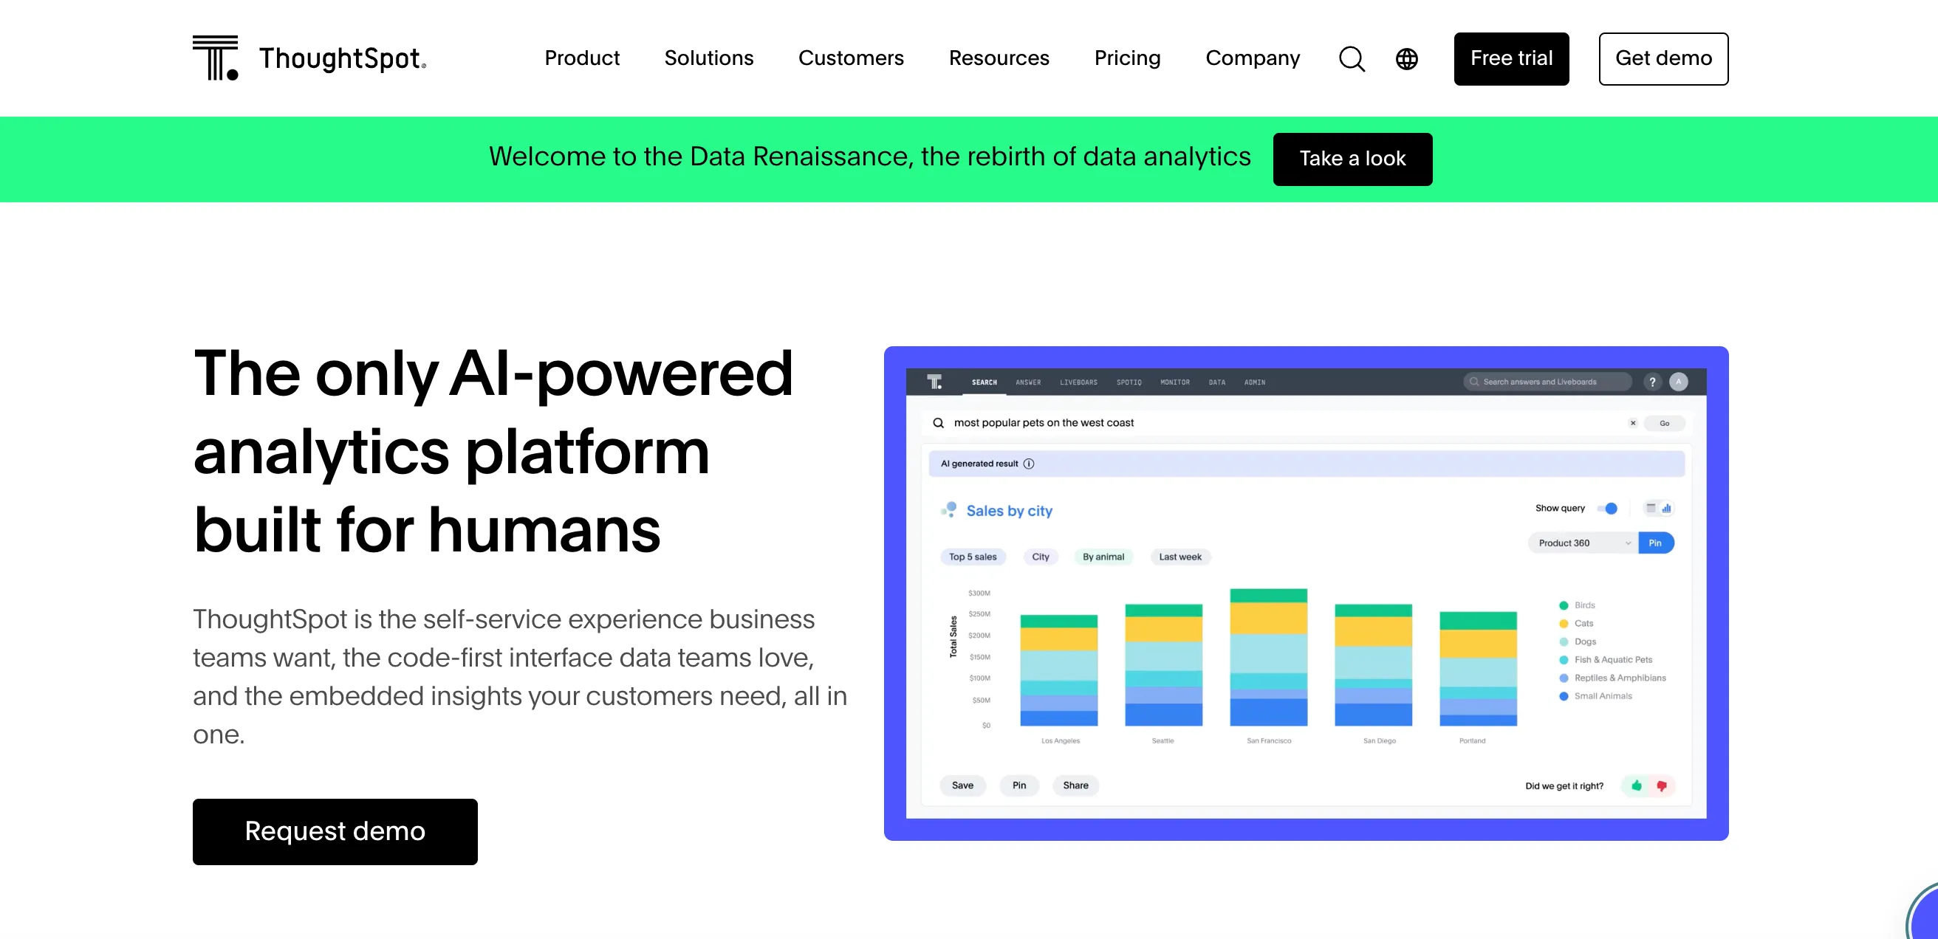Click the help question mark icon
The height and width of the screenshot is (939, 1938).
pos(1651,382)
